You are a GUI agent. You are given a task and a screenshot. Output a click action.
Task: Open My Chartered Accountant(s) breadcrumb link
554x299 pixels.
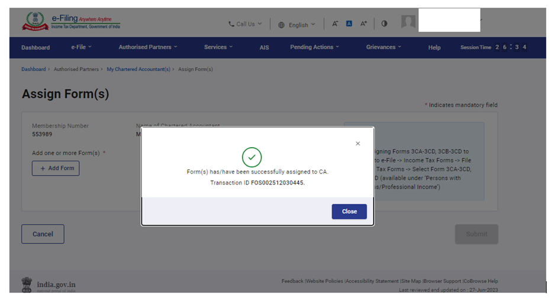(138, 70)
